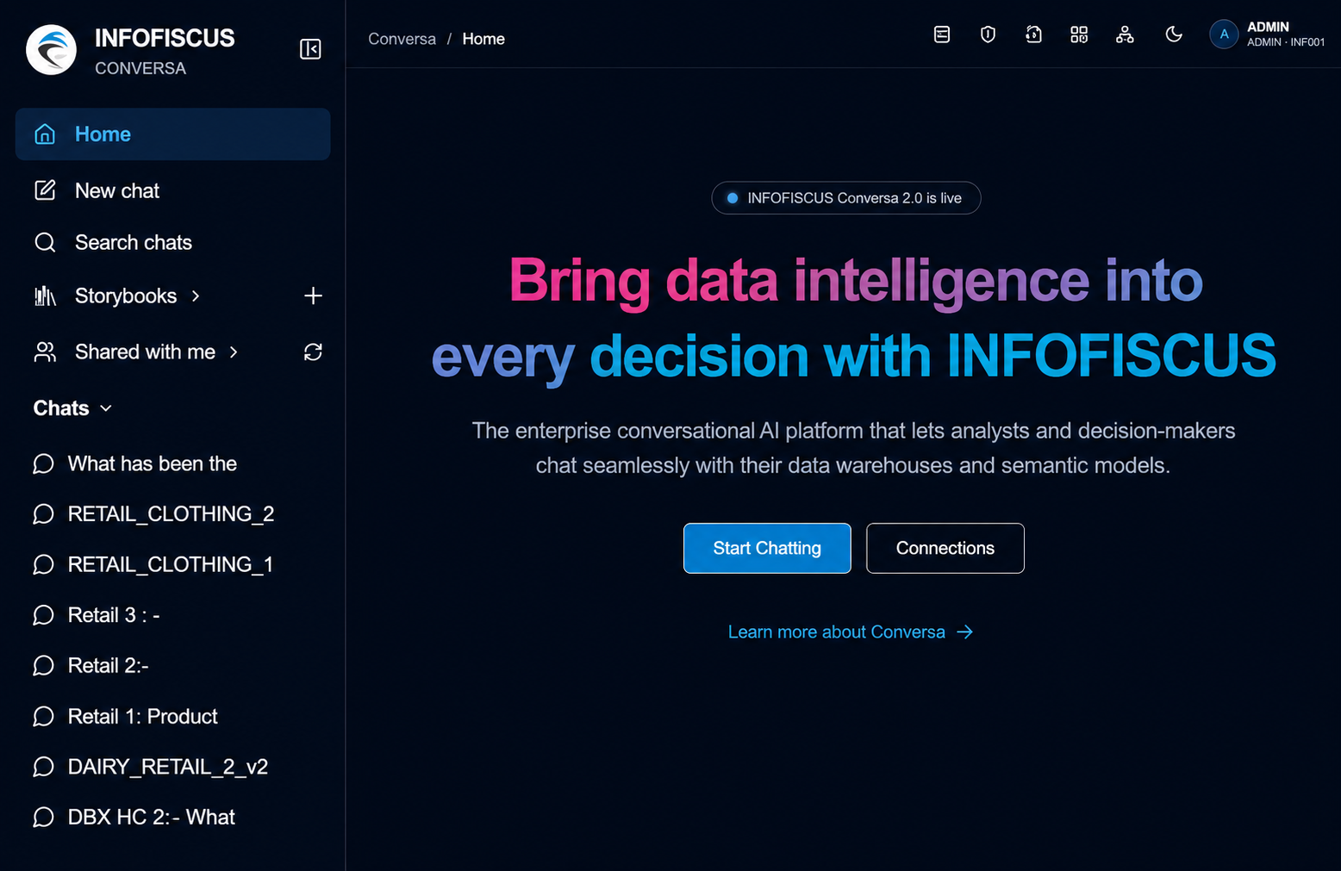Click arrow icon beside Learn more link
This screenshot has height=871, width=1341.
(965, 631)
